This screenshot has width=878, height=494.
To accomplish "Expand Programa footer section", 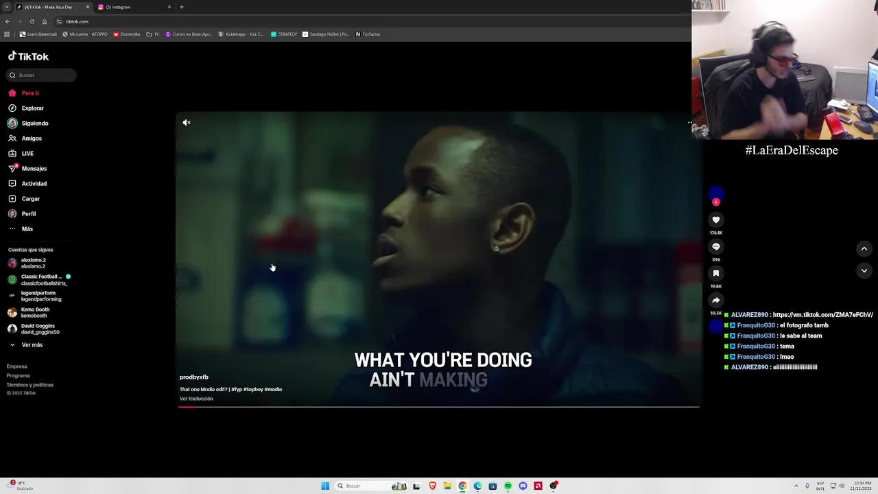I will click(19, 375).
